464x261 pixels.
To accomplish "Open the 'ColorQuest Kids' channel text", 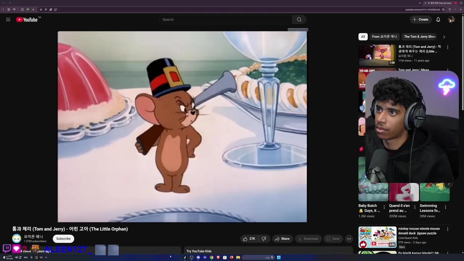I will (408, 238).
